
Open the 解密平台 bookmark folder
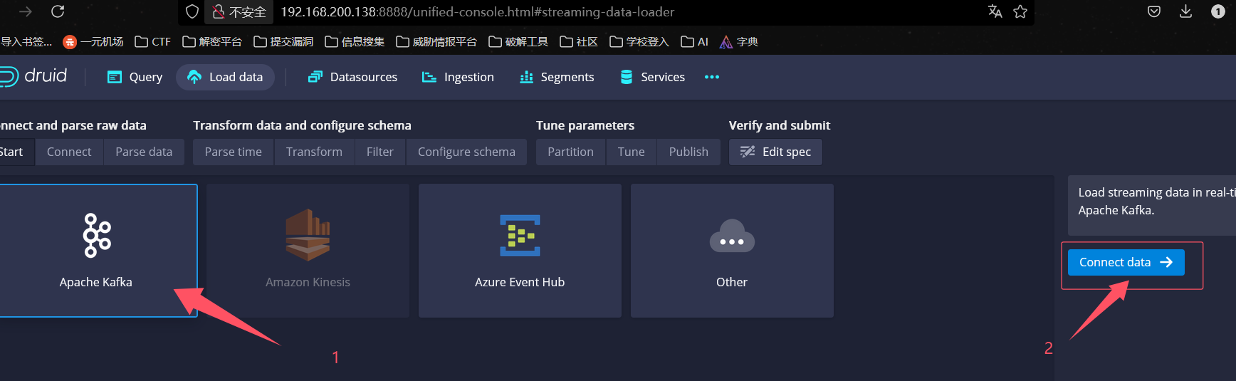[x=212, y=42]
